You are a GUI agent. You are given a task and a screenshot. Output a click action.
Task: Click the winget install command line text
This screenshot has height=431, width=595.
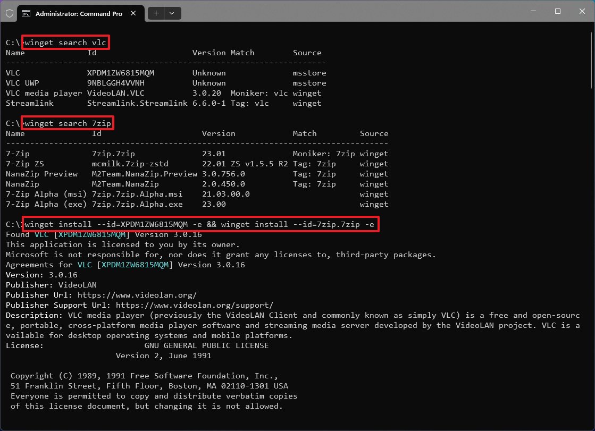[x=199, y=224]
